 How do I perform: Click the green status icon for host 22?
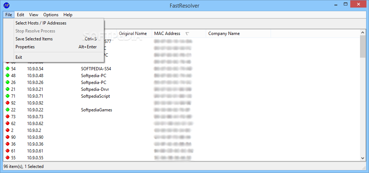pyautogui.click(x=8, y=110)
